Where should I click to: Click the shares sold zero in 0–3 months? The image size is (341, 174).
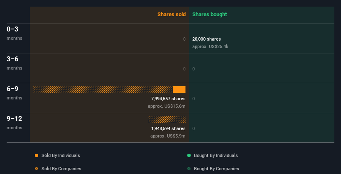click(184, 39)
